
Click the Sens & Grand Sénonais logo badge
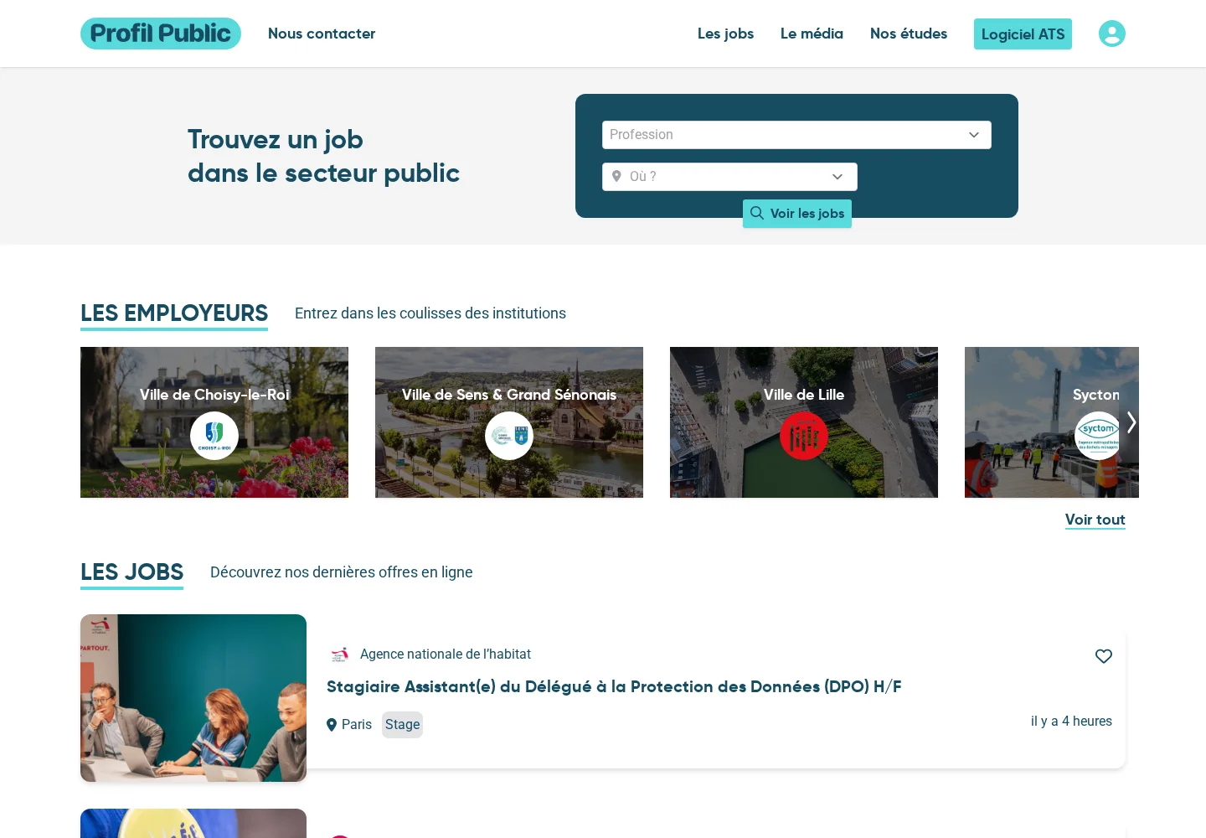[509, 436]
